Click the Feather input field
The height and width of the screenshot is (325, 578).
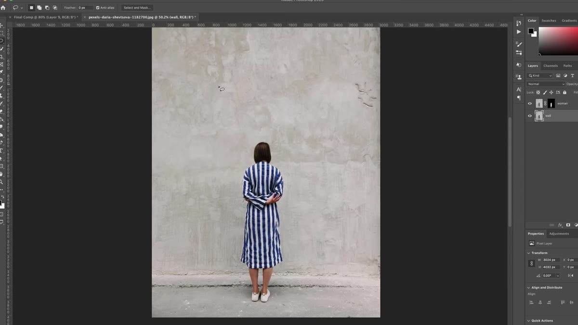pyautogui.click(x=85, y=8)
